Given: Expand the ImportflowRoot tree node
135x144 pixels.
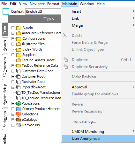Looking at the screenshot, I should tap(13, 87).
